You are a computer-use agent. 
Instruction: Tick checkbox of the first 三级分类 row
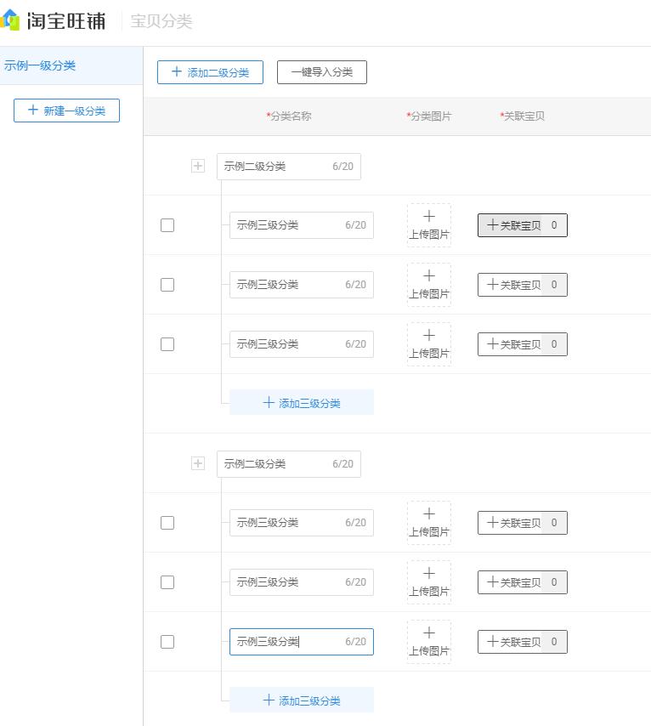pos(167,225)
